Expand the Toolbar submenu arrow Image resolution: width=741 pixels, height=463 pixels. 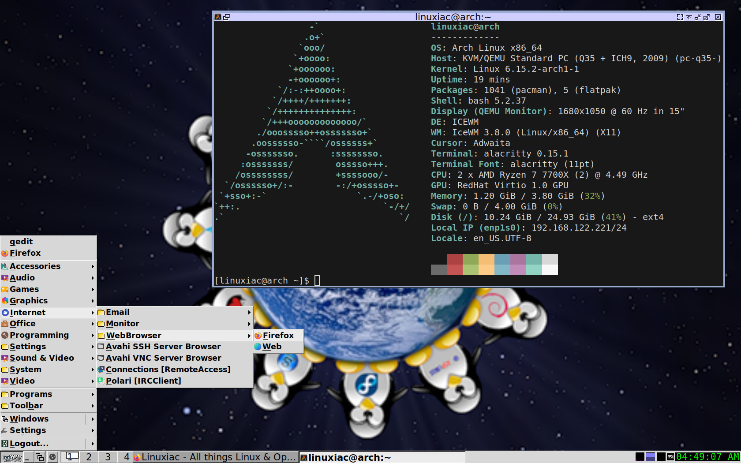(x=93, y=406)
